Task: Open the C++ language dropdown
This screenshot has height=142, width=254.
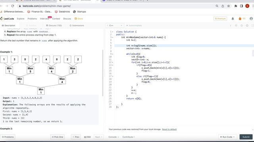Action: 115,25
